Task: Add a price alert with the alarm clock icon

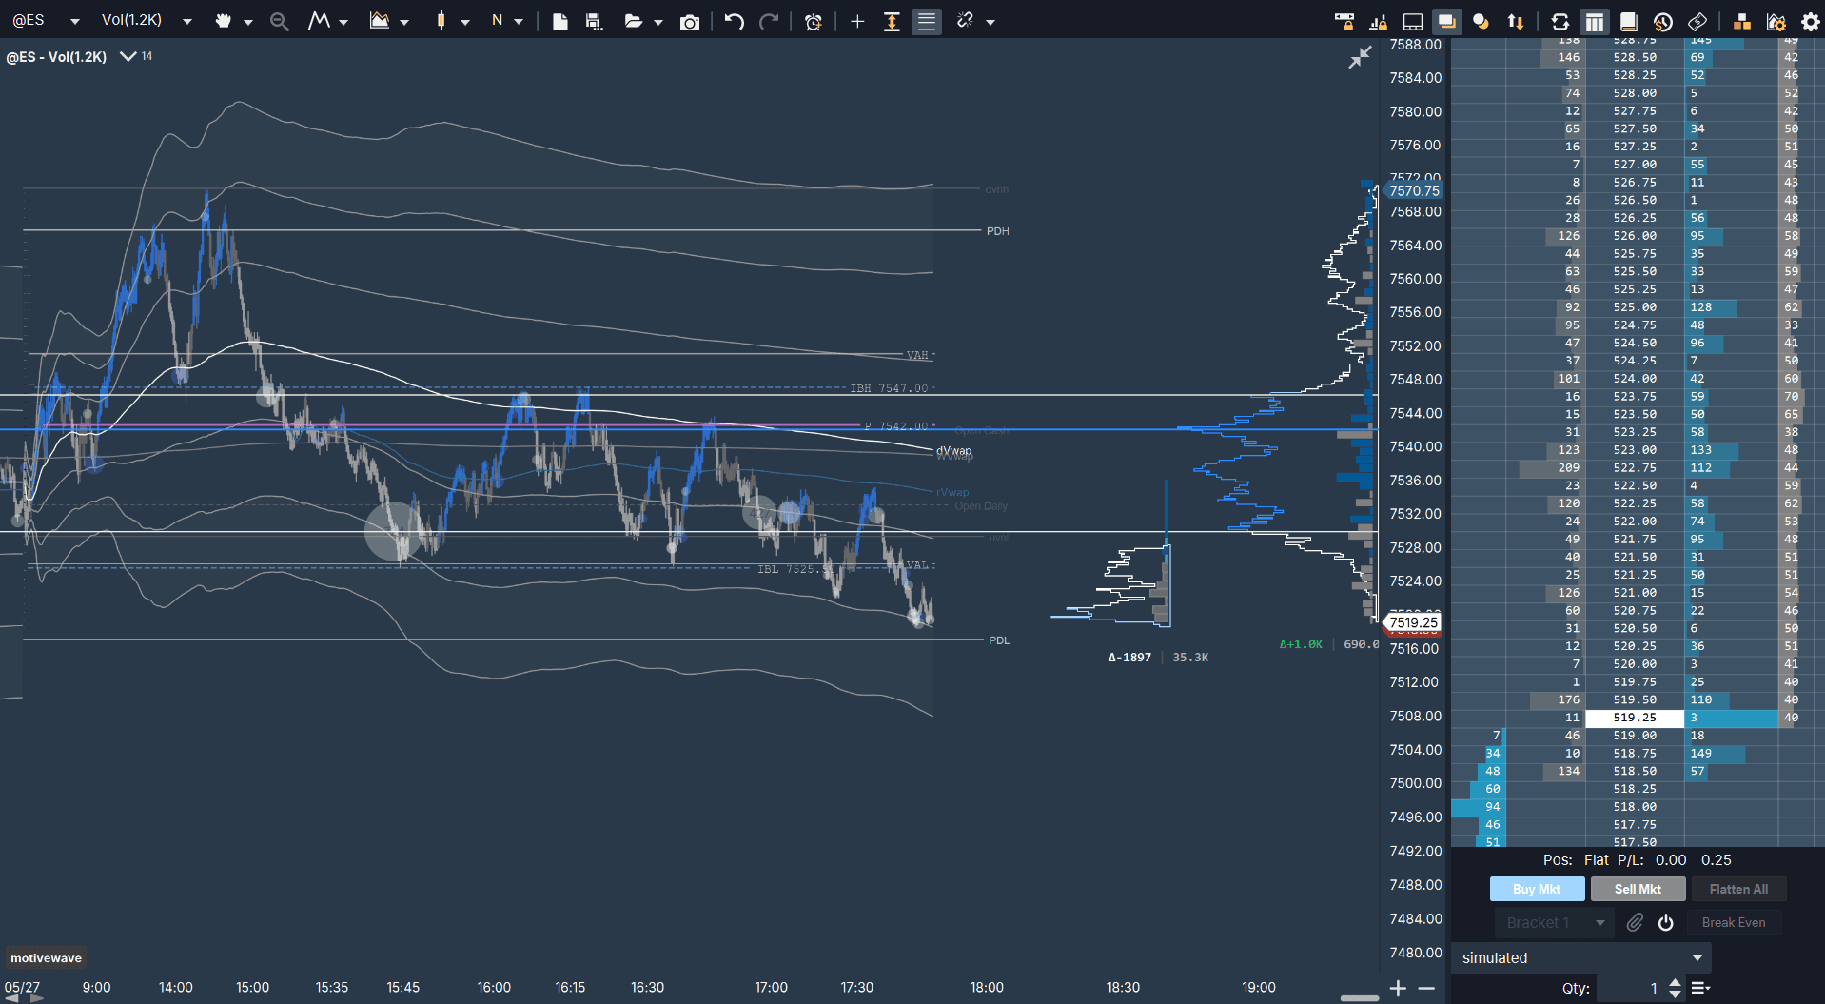Action: [814, 22]
